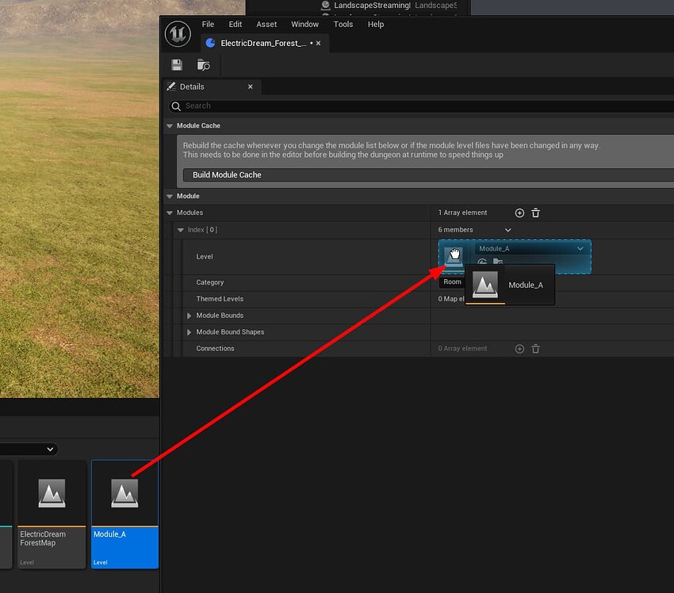Viewport: 674px width, 593px height.
Task: Open the Module_A level selection dropdown
Action: tap(580, 248)
